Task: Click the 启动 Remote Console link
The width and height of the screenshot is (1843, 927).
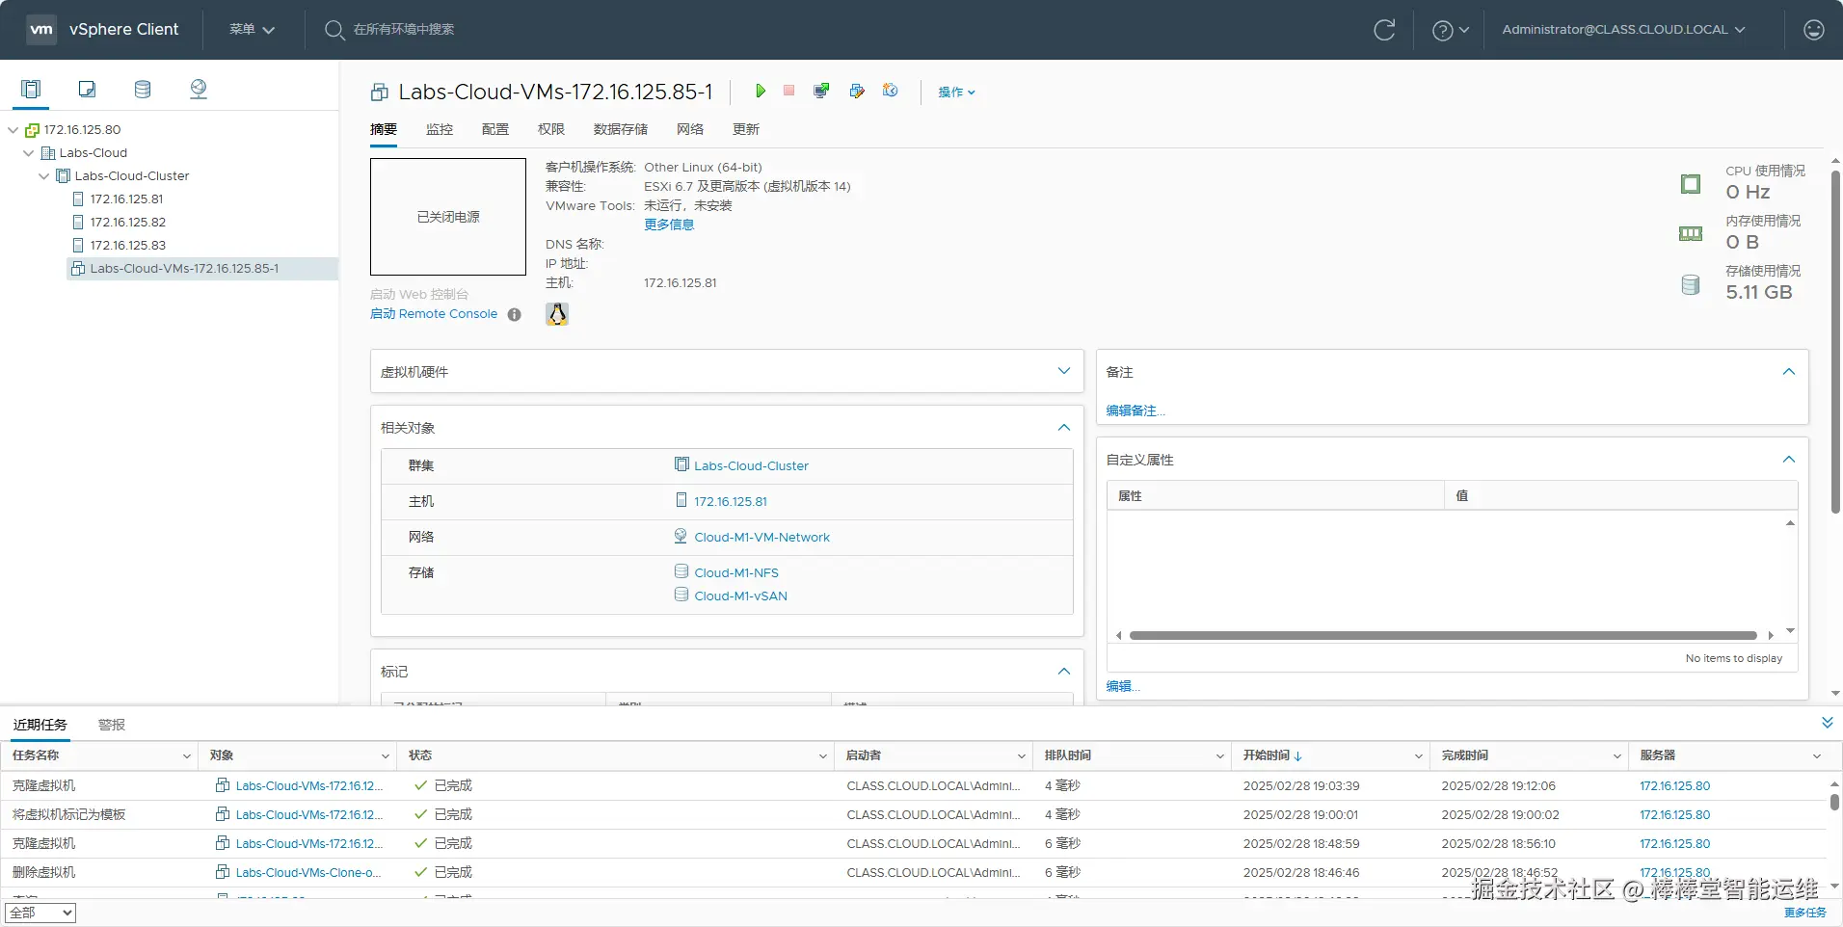Action: coord(434,314)
